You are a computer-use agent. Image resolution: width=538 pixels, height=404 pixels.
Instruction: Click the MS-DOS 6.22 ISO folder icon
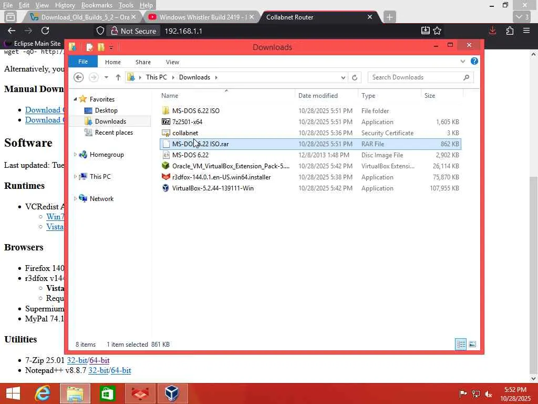(165, 110)
